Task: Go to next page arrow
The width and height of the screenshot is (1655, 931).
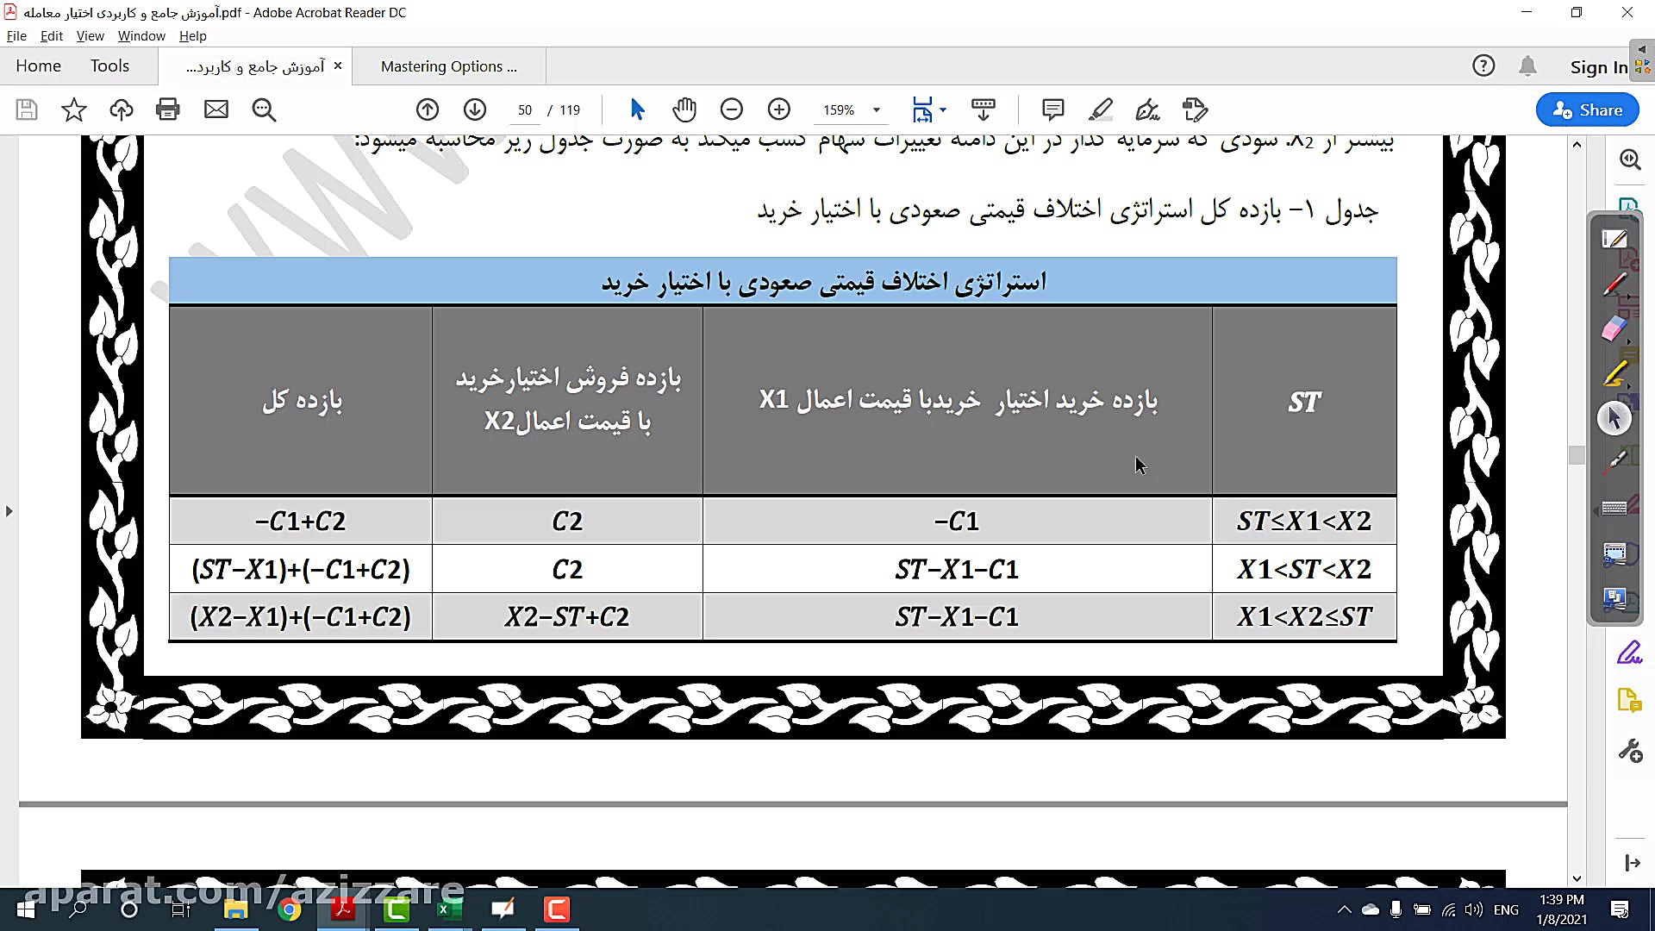Action: [x=475, y=109]
